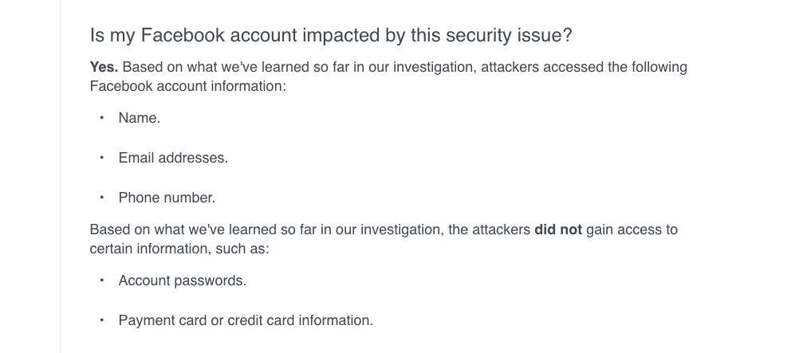
Task: Click the heading about Facebook account impact
Action: click(x=331, y=35)
